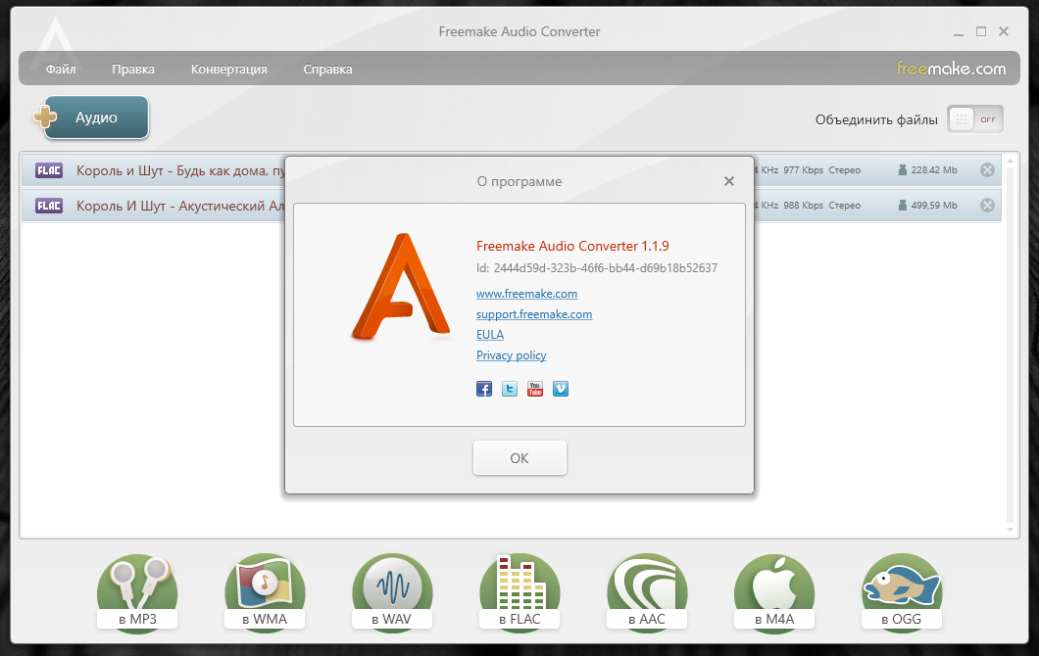Image resolution: width=1039 pixels, height=656 pixels.
Task: Choose the WMA output format icon
Action: [x=265, y=593]
